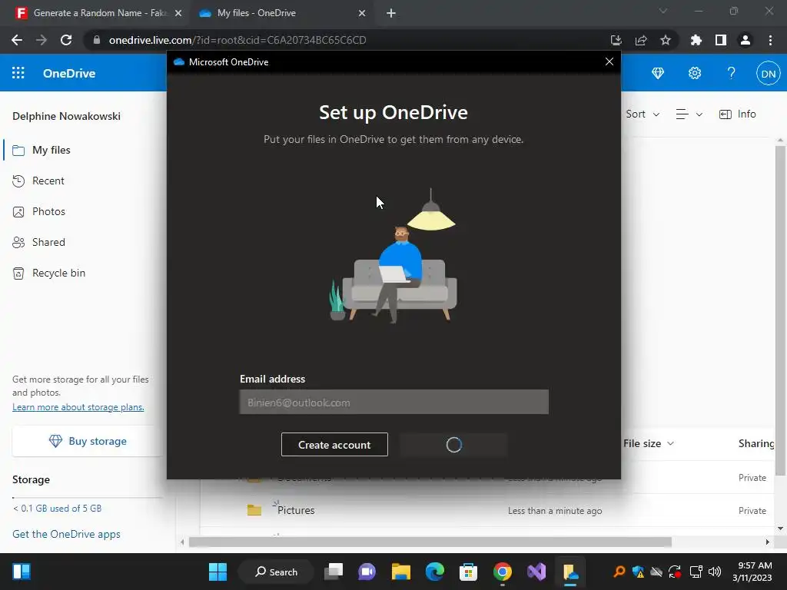
Task: Close the Generate a Random Name tab
Action: pos(178,14)
